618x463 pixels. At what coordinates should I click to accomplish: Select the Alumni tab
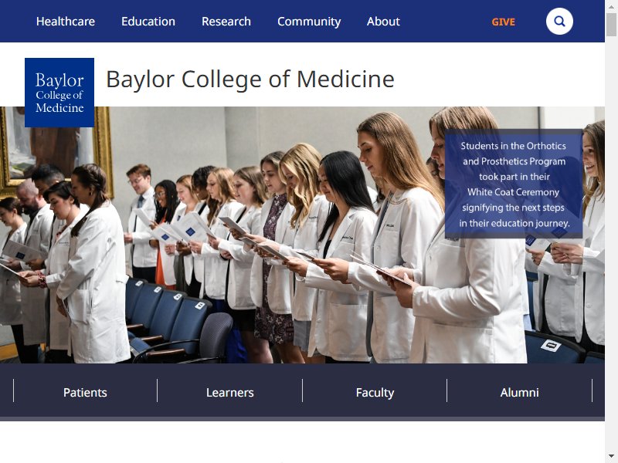[519, 392]
